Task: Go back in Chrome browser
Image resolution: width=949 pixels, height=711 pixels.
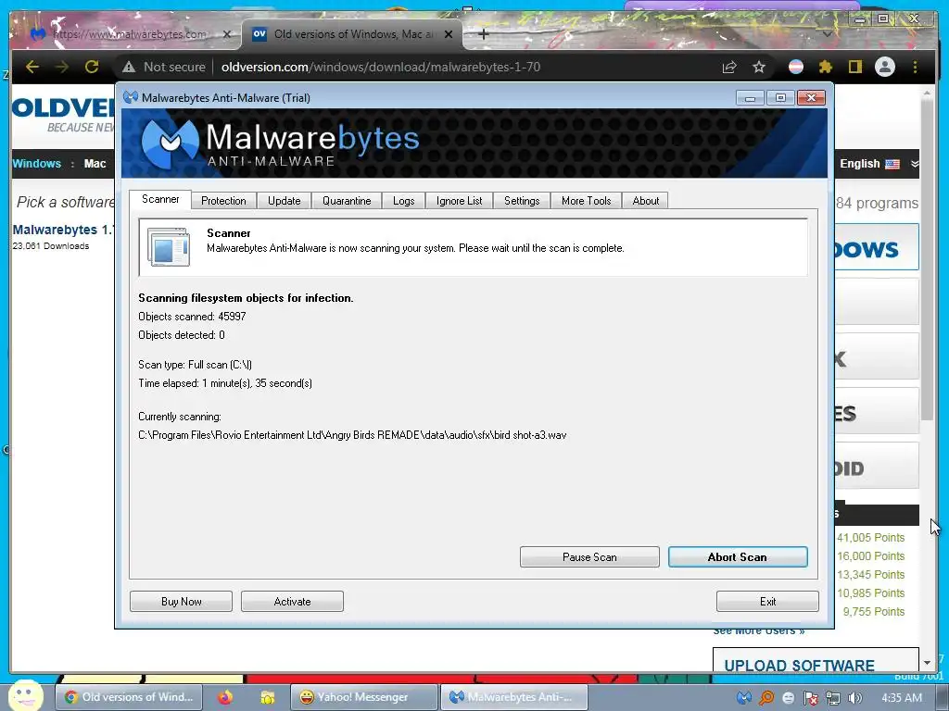Action: pos(32,67)
